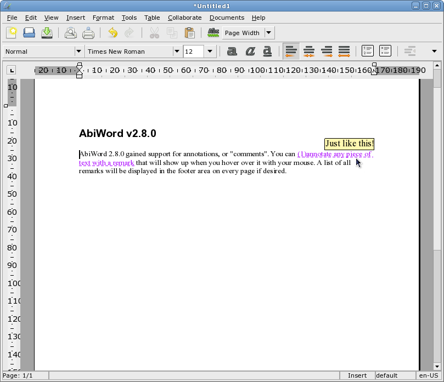Align text to the right
This screenshot has height=382, width=444.
(327, 51)
